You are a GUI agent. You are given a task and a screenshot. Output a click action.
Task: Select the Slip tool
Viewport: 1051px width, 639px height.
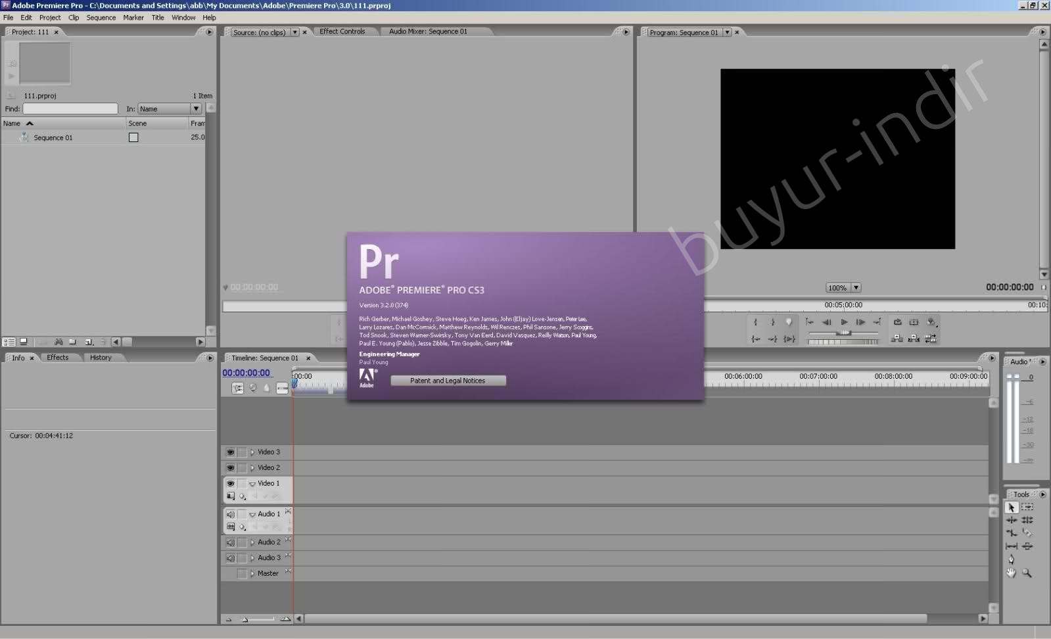click(1012, 546)
